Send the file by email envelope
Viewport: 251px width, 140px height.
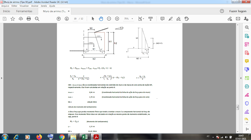238,19
